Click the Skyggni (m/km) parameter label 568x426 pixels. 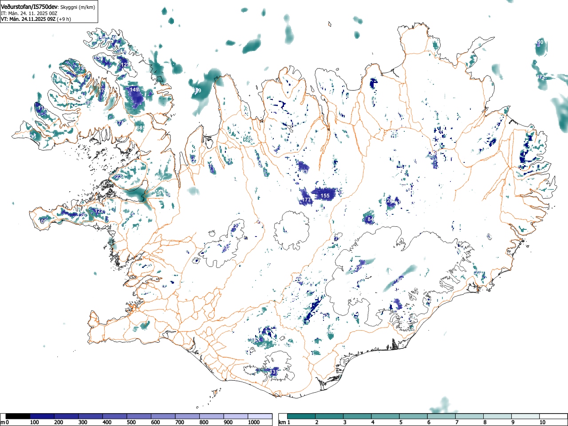tap(78, 7)
